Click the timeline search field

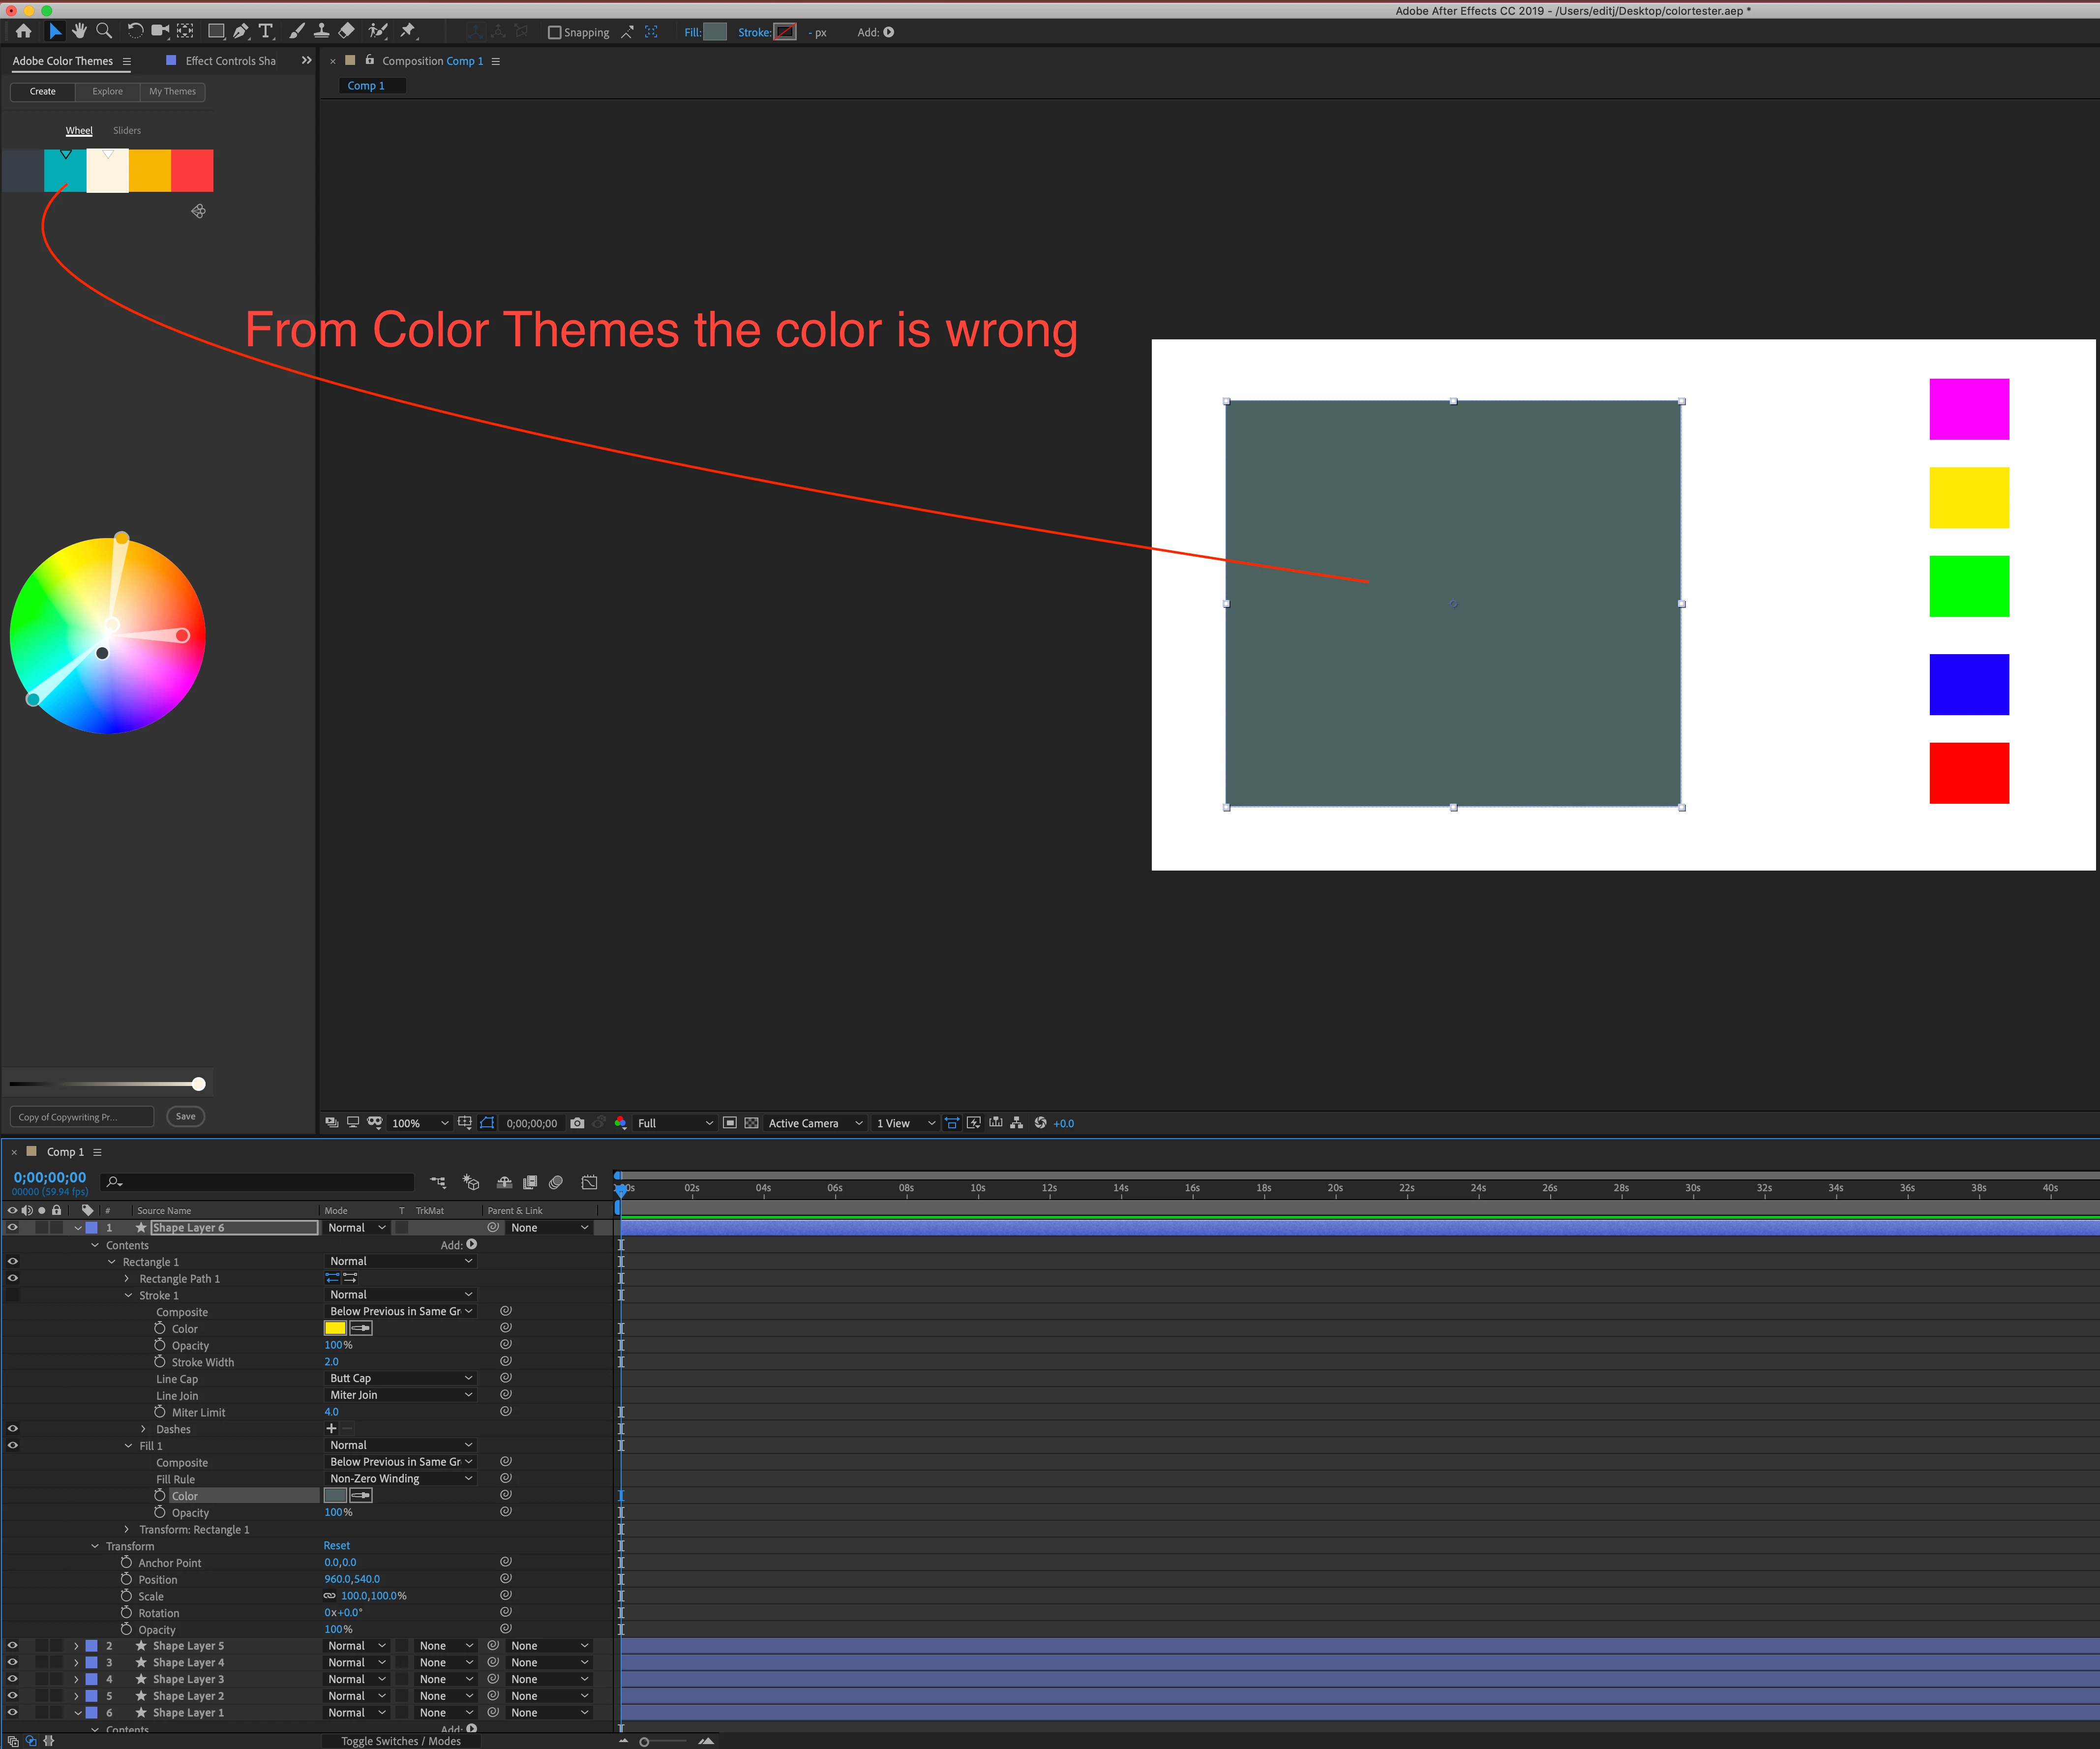pyautogui.click(x=260, y=1182)
